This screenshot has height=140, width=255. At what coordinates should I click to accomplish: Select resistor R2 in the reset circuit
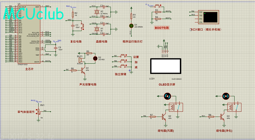point(73,14)
